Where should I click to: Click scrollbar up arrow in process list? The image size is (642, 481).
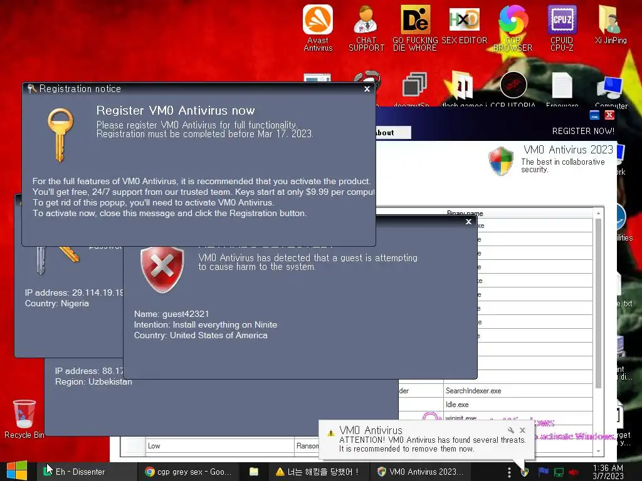point(598,213)
